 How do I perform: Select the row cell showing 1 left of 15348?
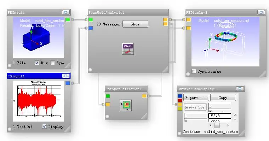coord(195,116)
